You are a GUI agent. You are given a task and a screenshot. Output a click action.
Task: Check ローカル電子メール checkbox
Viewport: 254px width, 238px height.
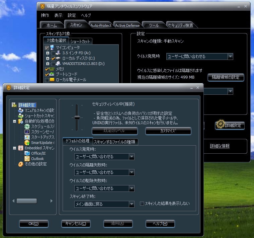(x=47, y=80)
